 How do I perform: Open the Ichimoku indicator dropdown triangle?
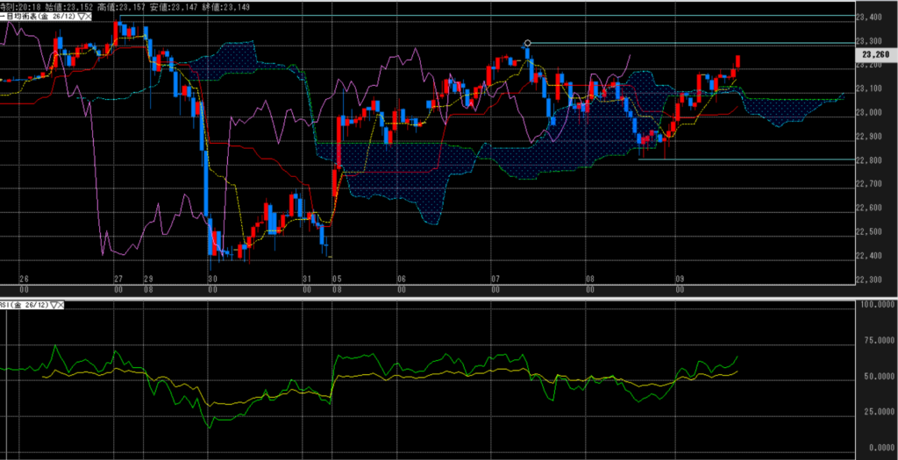point(82,17)
